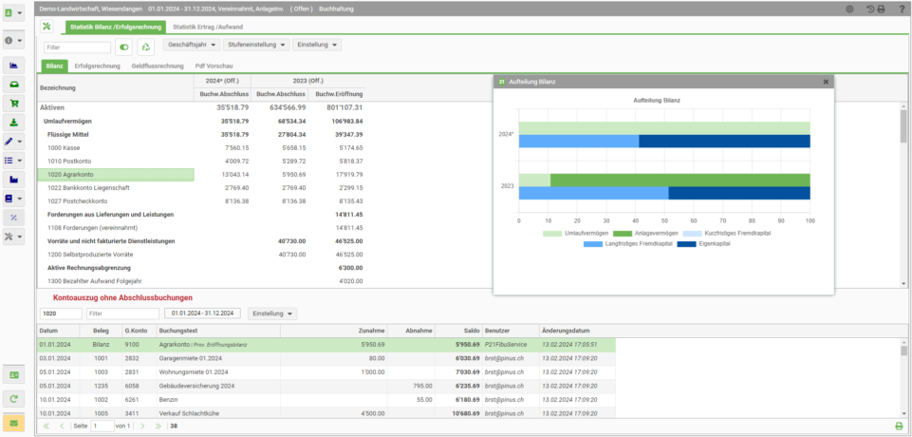Switch to the Erfolgsrechnung tab
912x437 pixels.
97,66
